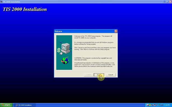This screenshot has height=107, width=172.
Task: Click the 'Click Cancel to quit Setup' paragraph
Action: [x=95, y=48]
